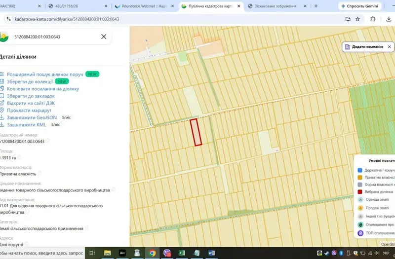This screenshot has width=395, height=259.
Task: Click the 'Оренда землі' legend icon
Action: click(360, 200)
